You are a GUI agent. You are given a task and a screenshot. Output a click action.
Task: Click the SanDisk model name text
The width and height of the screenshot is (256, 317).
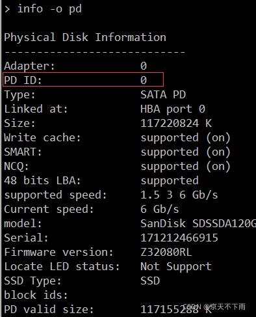coord(198,223)
